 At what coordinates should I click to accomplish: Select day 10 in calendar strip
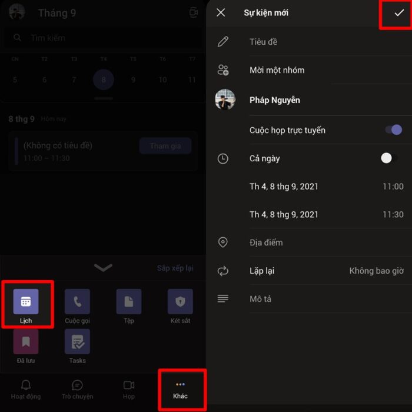(x=162, y=79)
